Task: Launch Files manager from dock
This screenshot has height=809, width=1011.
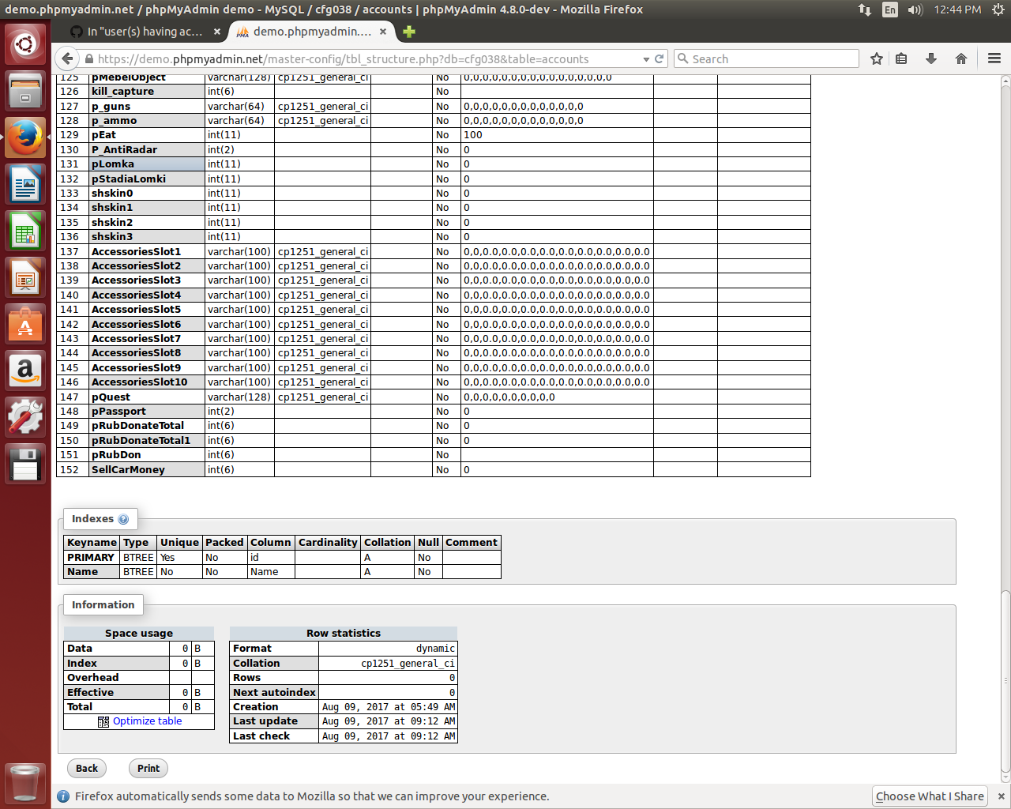Action: click(x=25, y=91)
